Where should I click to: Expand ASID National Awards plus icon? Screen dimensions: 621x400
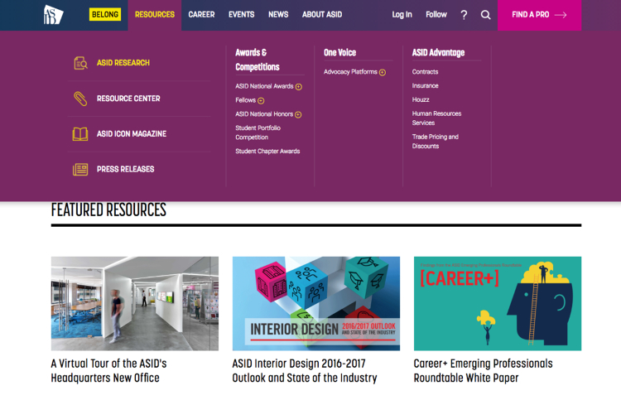tap(299, 87)
